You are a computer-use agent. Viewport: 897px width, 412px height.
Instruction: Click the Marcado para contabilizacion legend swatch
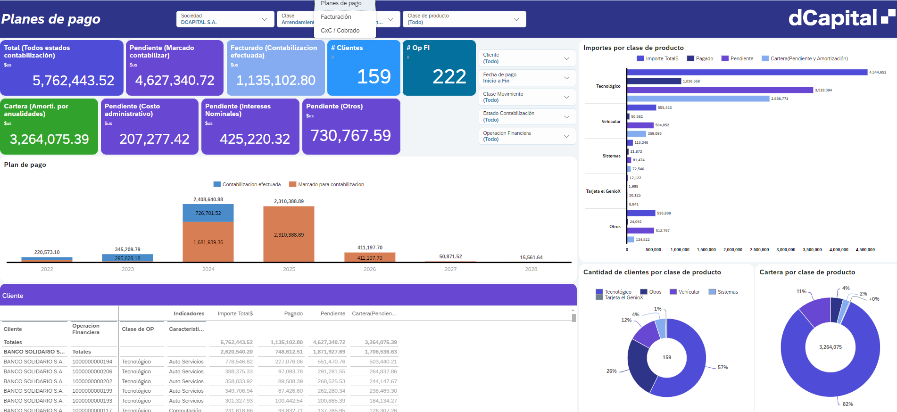click(292, 184)
